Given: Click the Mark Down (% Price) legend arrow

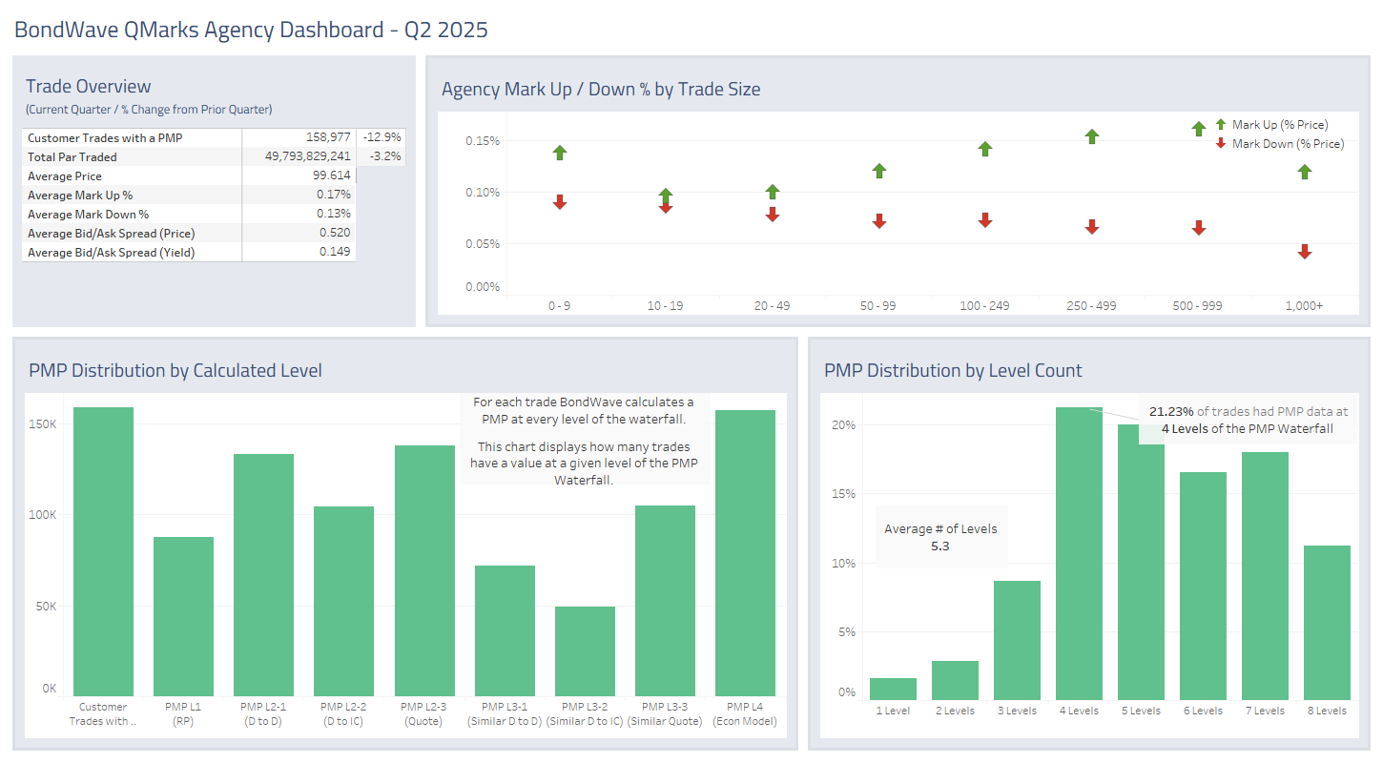Looking at the screenshot, I should coord(1221,143).
